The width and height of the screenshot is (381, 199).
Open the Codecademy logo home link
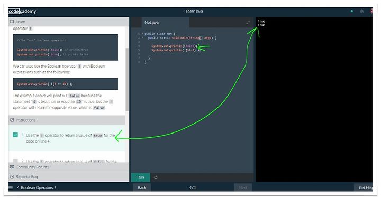coord(22,11)
